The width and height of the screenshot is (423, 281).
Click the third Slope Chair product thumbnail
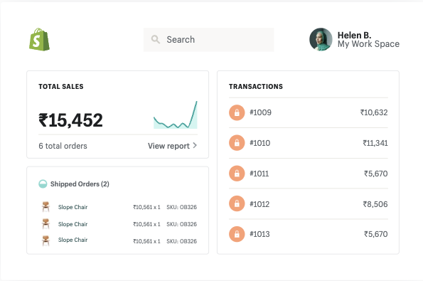pos(45,240)
